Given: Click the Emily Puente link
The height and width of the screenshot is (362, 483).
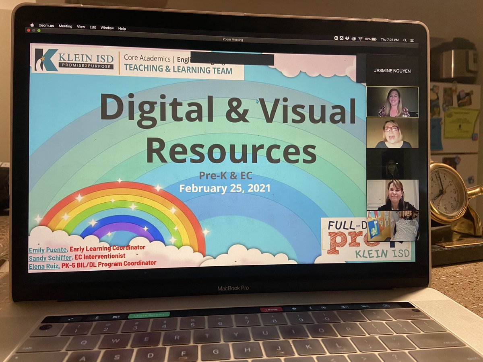Looking at the screenshot, I should [47, 249].
